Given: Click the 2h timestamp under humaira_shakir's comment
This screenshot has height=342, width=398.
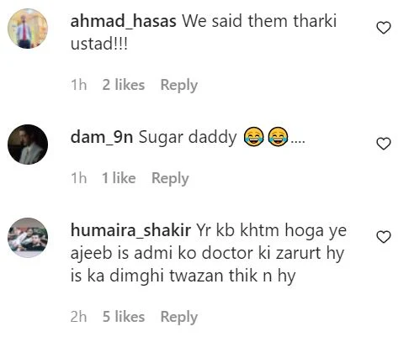Looking at the screenshot, I should point(79,317).
